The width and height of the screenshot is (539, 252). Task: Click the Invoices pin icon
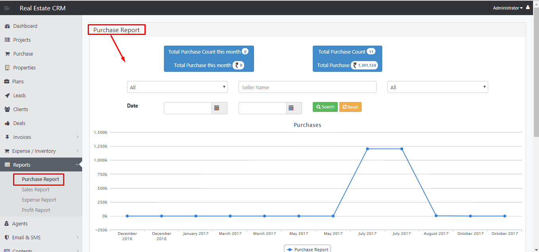[7, 137]
